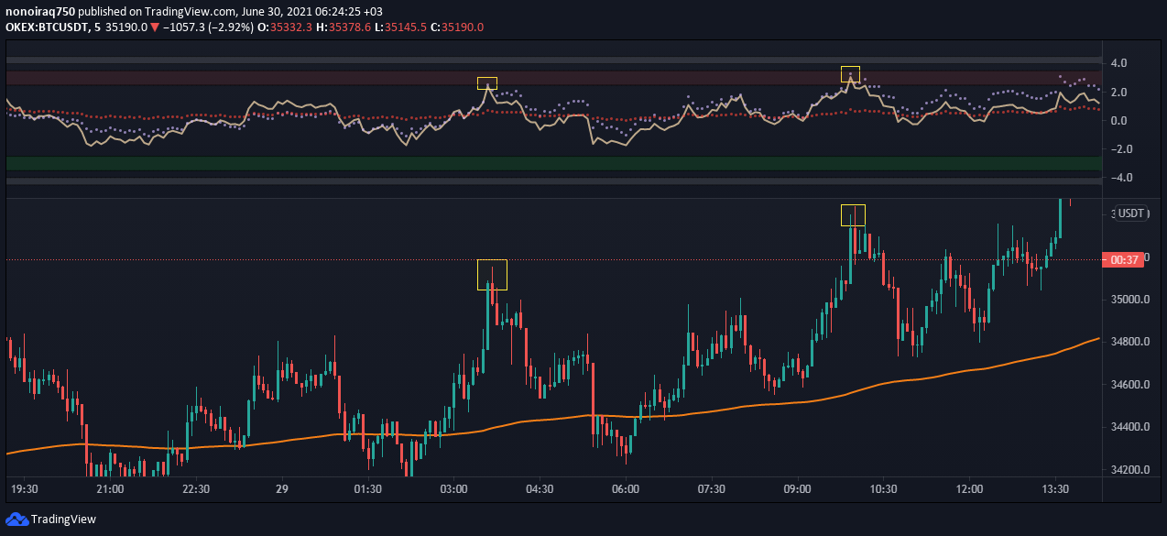
Task: Click the 22:30 time axis label
Action: 196,489
